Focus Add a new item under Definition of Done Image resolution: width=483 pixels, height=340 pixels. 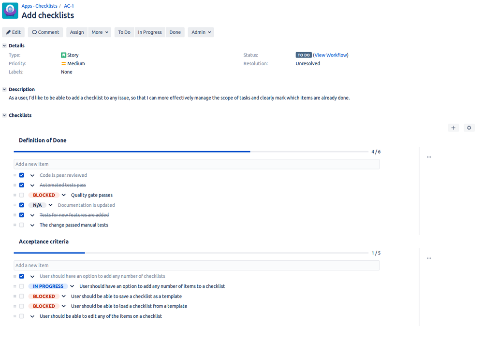pos(196,164)
